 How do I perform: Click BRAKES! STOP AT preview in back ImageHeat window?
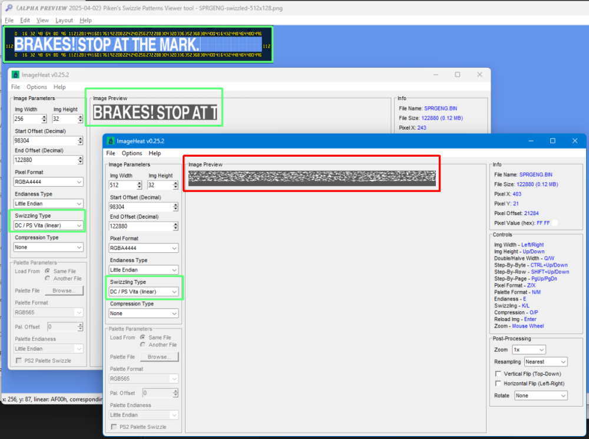click(155, 112)
